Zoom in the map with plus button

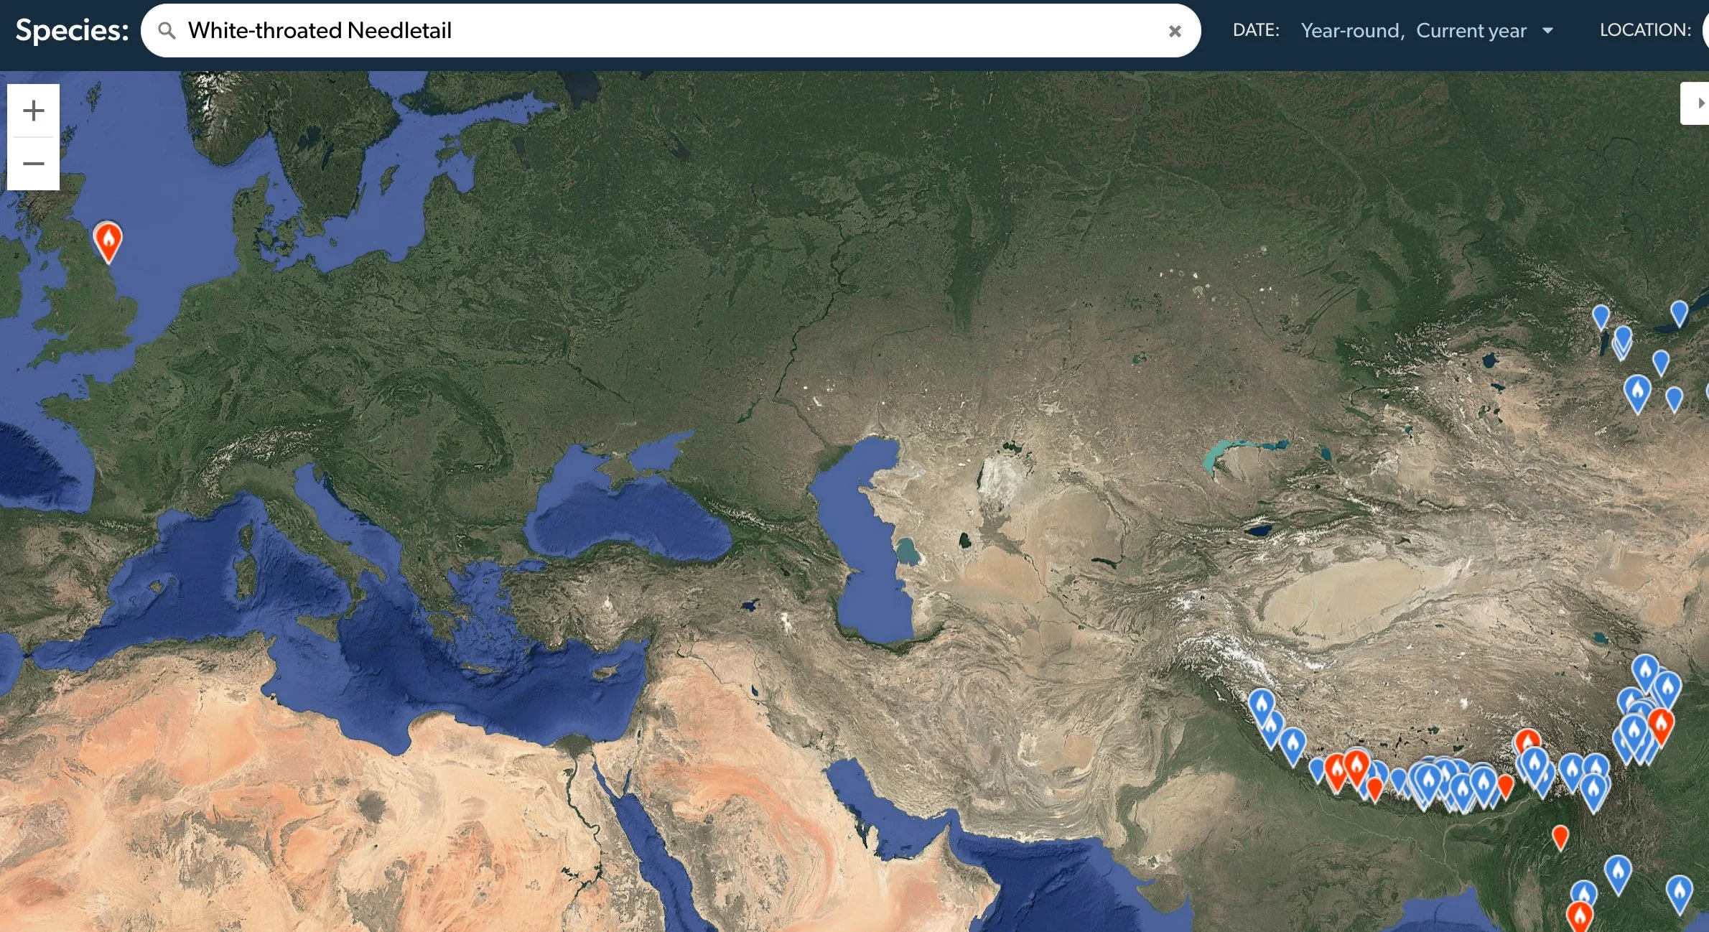pos(33,111)
